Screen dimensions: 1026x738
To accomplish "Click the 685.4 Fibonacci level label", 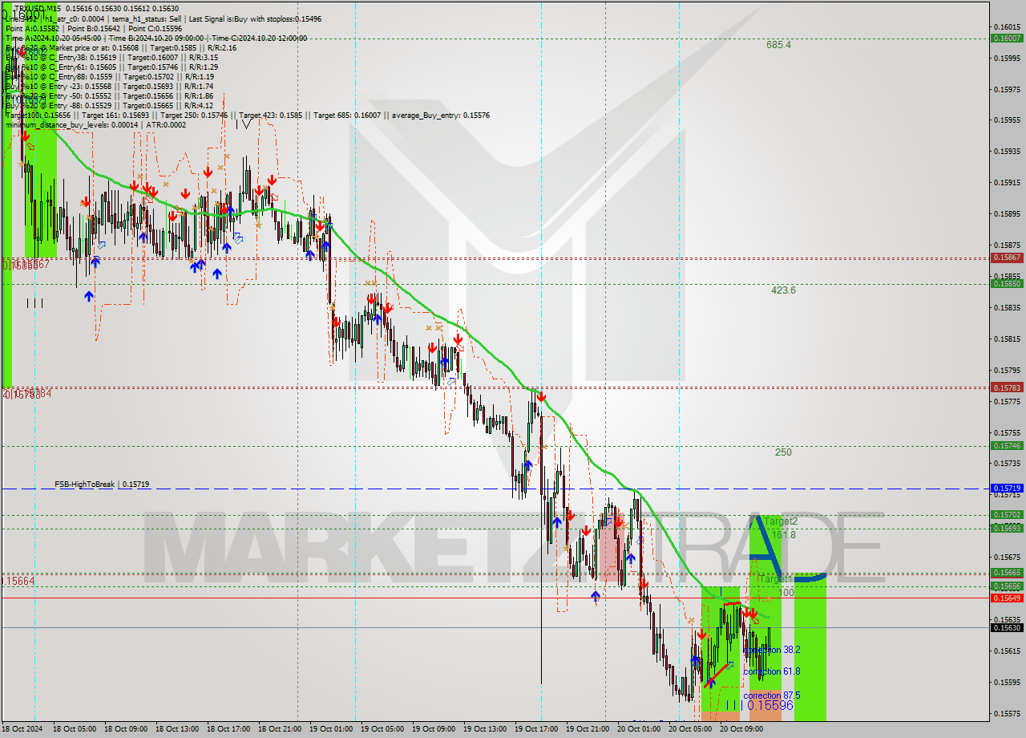I will coord(778,45).
